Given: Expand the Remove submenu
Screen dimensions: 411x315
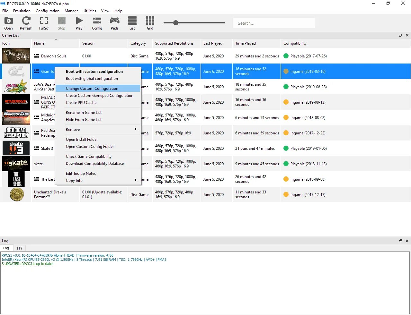Looking at the screenshot, I should click(98, 130).
